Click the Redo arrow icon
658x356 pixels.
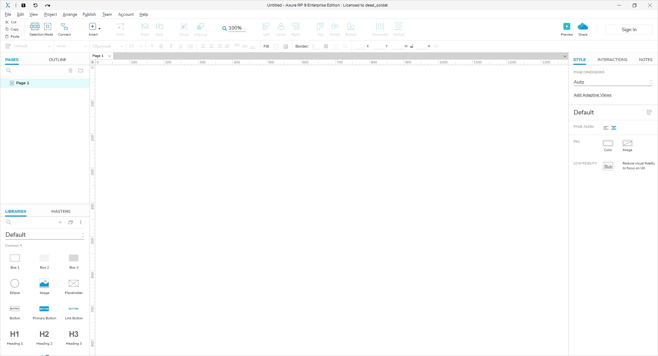[x=48, y=5]
